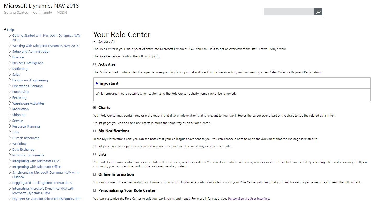The height and width of the screenshot is (202, 383).
Task: Collapse the Help root tree arrow
Action: point(5,29)
